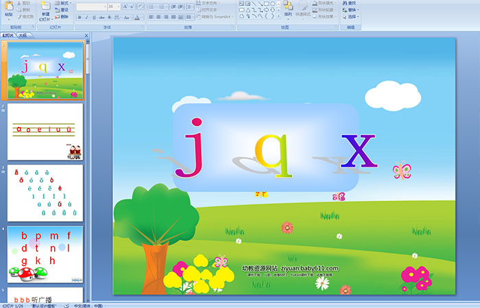Click Replace (替换) button
Image resolution: width=480 pixels, height=308 pixels.
coord(350,10)
